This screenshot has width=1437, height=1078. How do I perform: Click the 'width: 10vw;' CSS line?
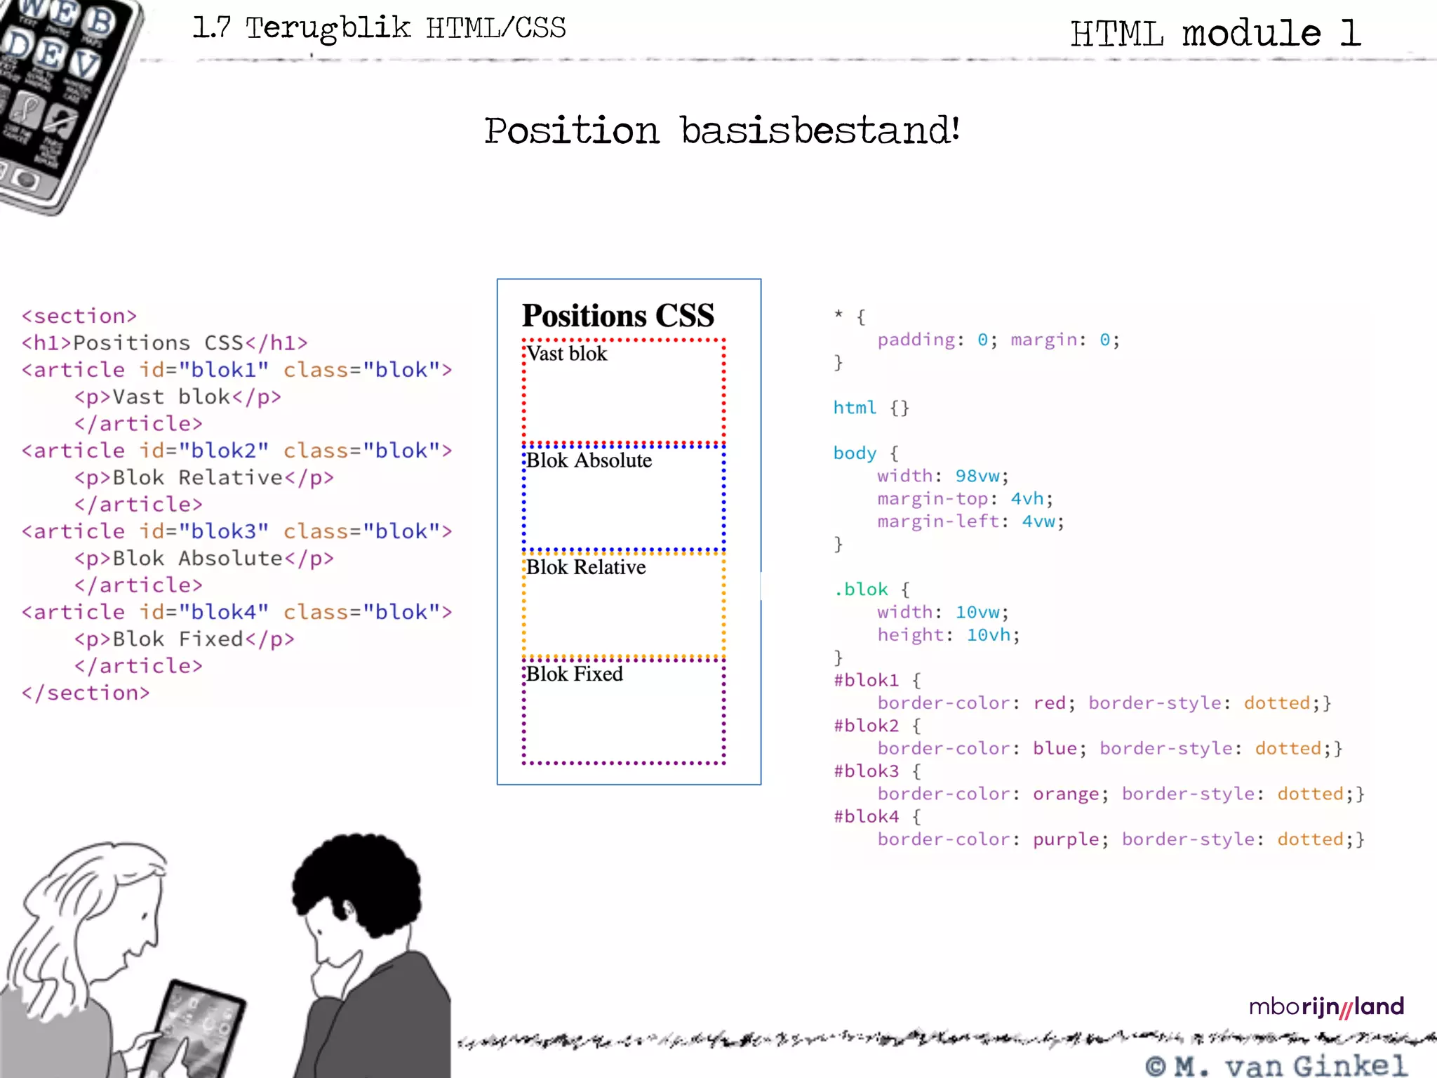943,612
